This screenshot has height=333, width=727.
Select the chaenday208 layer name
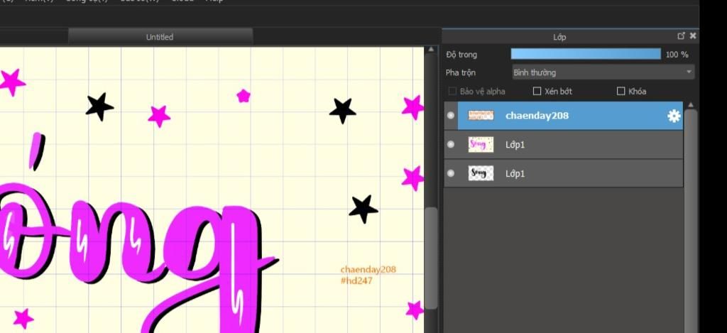point(537,116)
